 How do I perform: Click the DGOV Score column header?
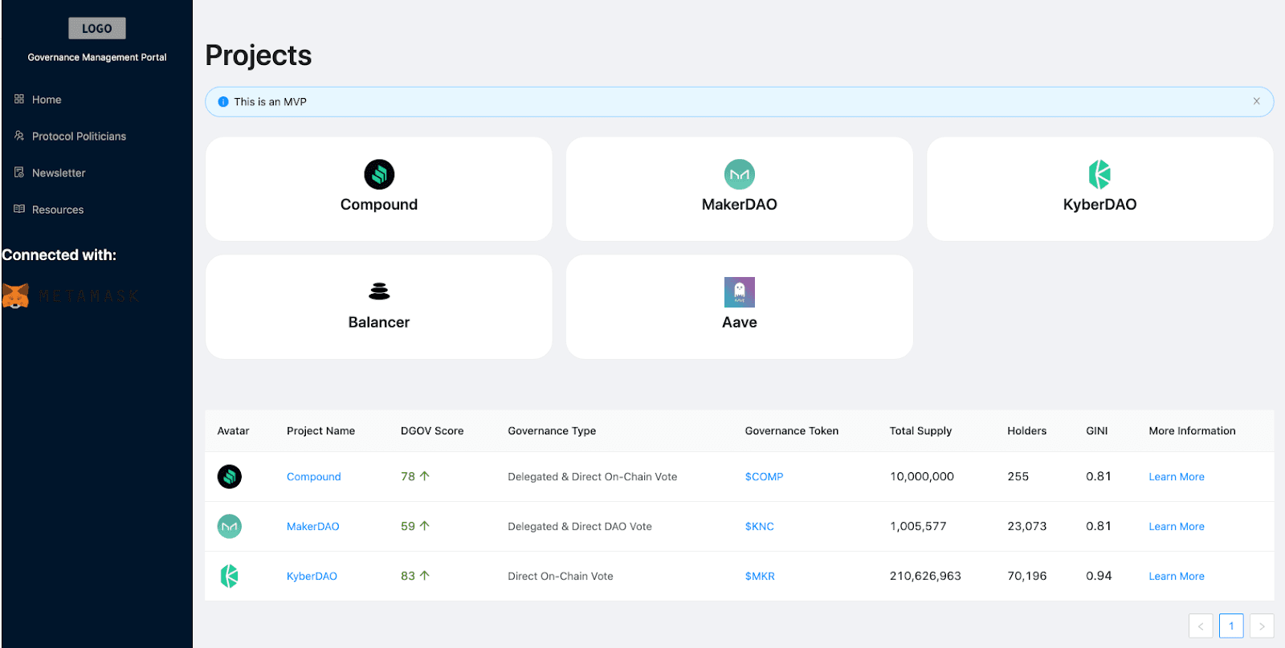coord(432,431)
